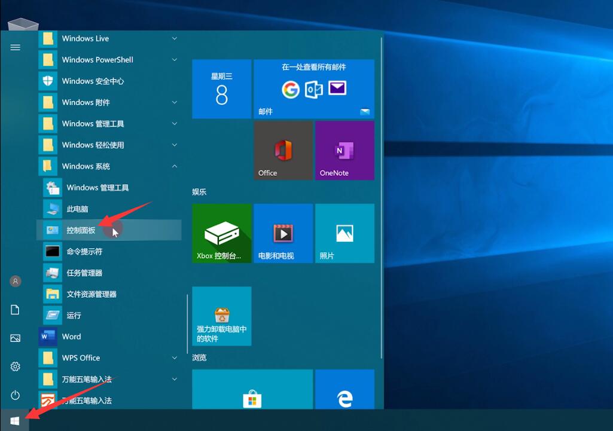
Task: Select the WPS Office folder entry
Action: click(x=109, y=358)
